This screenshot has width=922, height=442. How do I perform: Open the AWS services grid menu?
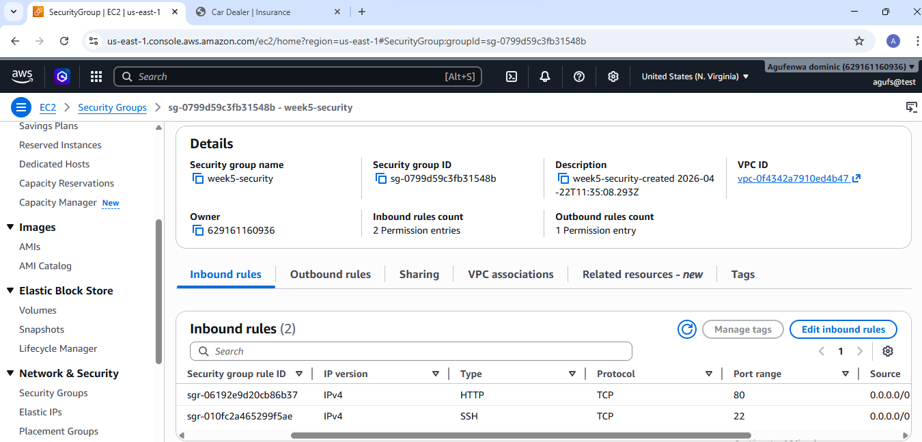click(96, 77)
